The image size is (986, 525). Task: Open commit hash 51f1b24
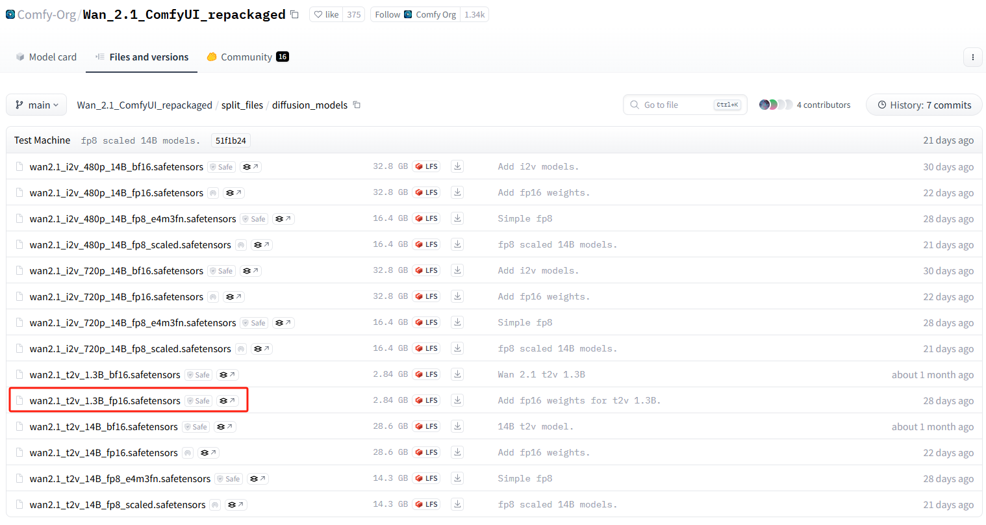tap(231, 140)
